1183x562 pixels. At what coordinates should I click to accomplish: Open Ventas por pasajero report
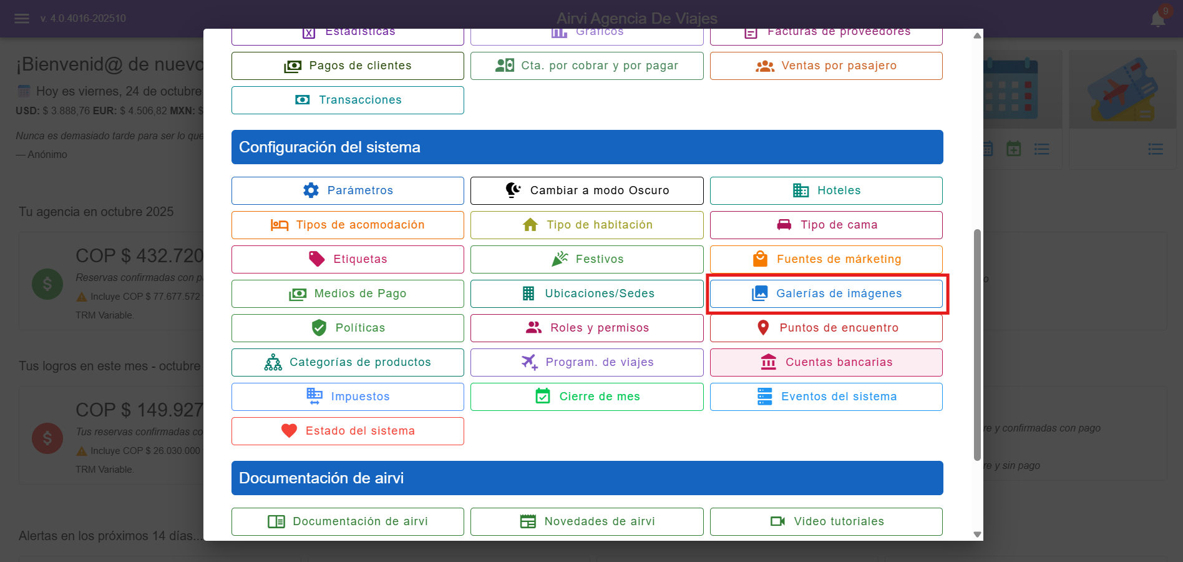[x=826, y=66]
